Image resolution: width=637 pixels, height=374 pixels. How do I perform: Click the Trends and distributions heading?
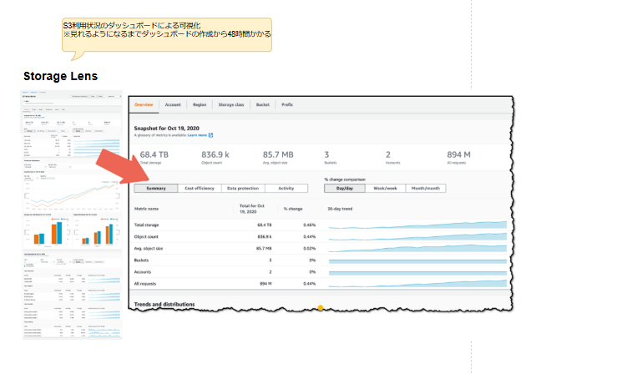[164, 304]
